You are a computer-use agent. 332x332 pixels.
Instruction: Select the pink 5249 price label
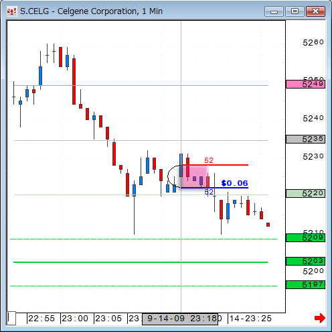click(x=305, y=85)
